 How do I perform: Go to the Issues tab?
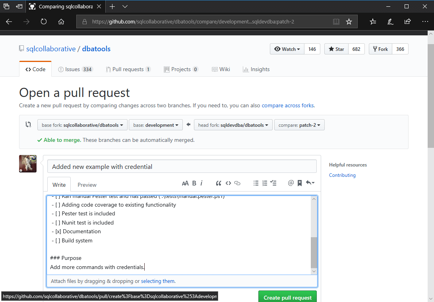pyautogui.click(x=75, y=69)
